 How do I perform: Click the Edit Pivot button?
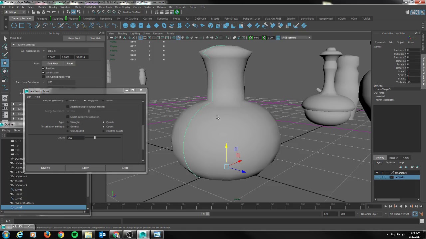click(x=53, y=63)
